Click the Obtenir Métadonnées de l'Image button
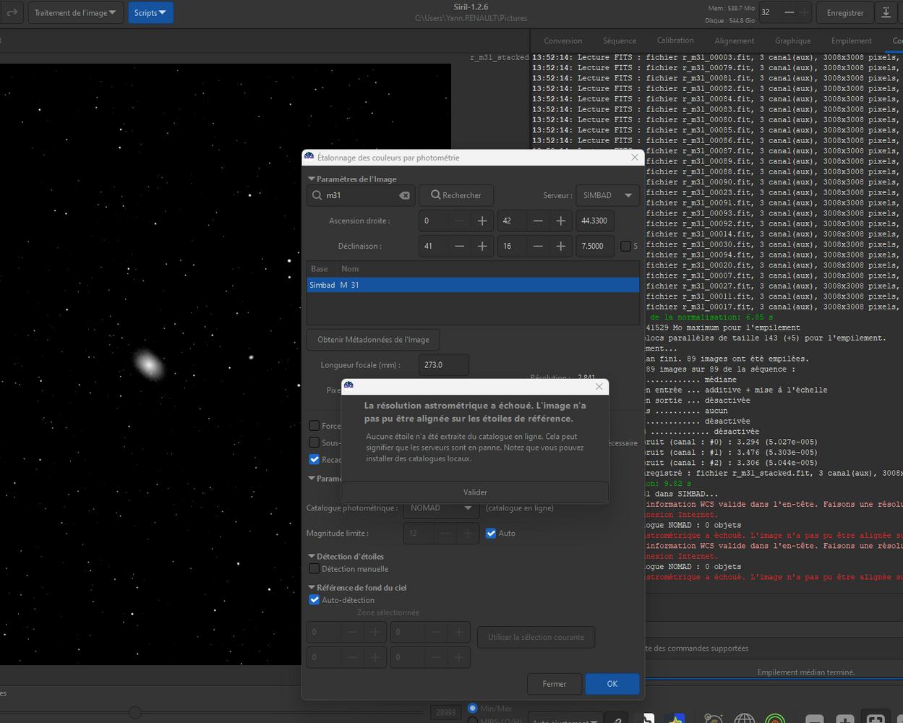The image size is (903, 723). coord(373,340)
